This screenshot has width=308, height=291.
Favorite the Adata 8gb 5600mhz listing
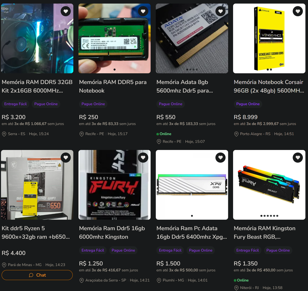(x=220, y=11)
